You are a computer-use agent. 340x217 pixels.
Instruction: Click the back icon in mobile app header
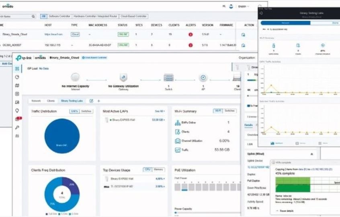[261, 13]
